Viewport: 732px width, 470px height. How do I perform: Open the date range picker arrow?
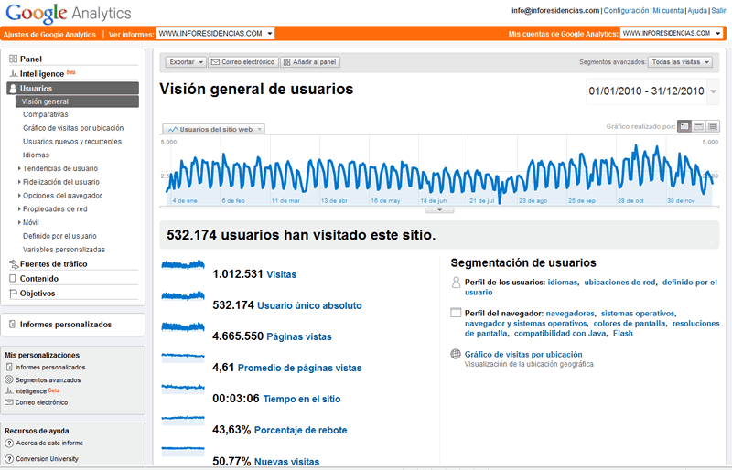point(713,91)
